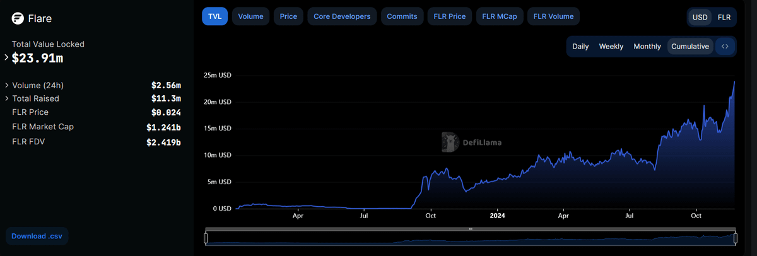Screen dimensions: 757x256
Task: Toggle the FLR Price series
Action: [449, 16]
